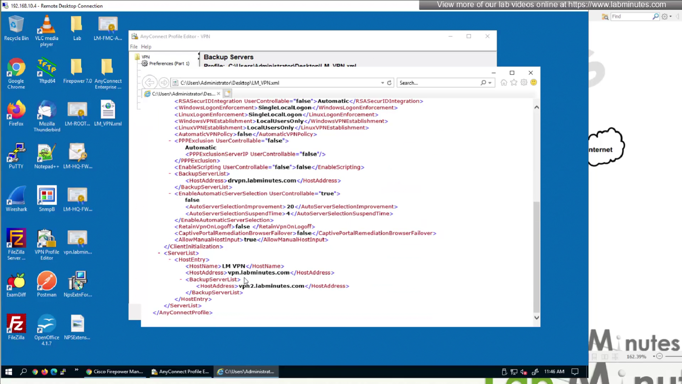Image resolution: width=682 pixels, height=384 pixels.
Task: Click the IE refresh button
Action: 389,83
